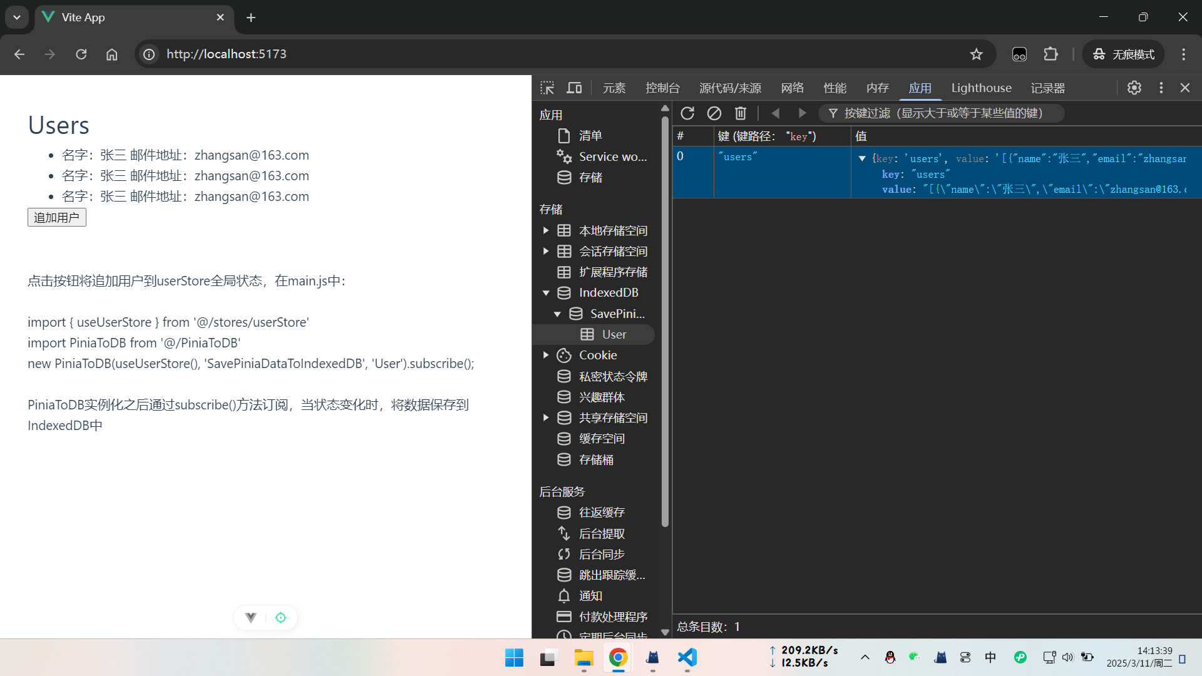Screen dimensions: 1202x676
Task: Open Vue devtools via floating icon
Action: click(250, 617)
